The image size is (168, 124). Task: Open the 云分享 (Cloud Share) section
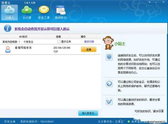click(27, 13)
